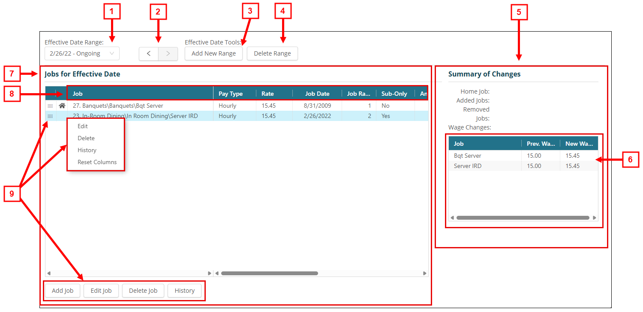Screen dimensions: 643x312
Task: Click drag handle icon of Bqt Server row
Action: point(50,106)
